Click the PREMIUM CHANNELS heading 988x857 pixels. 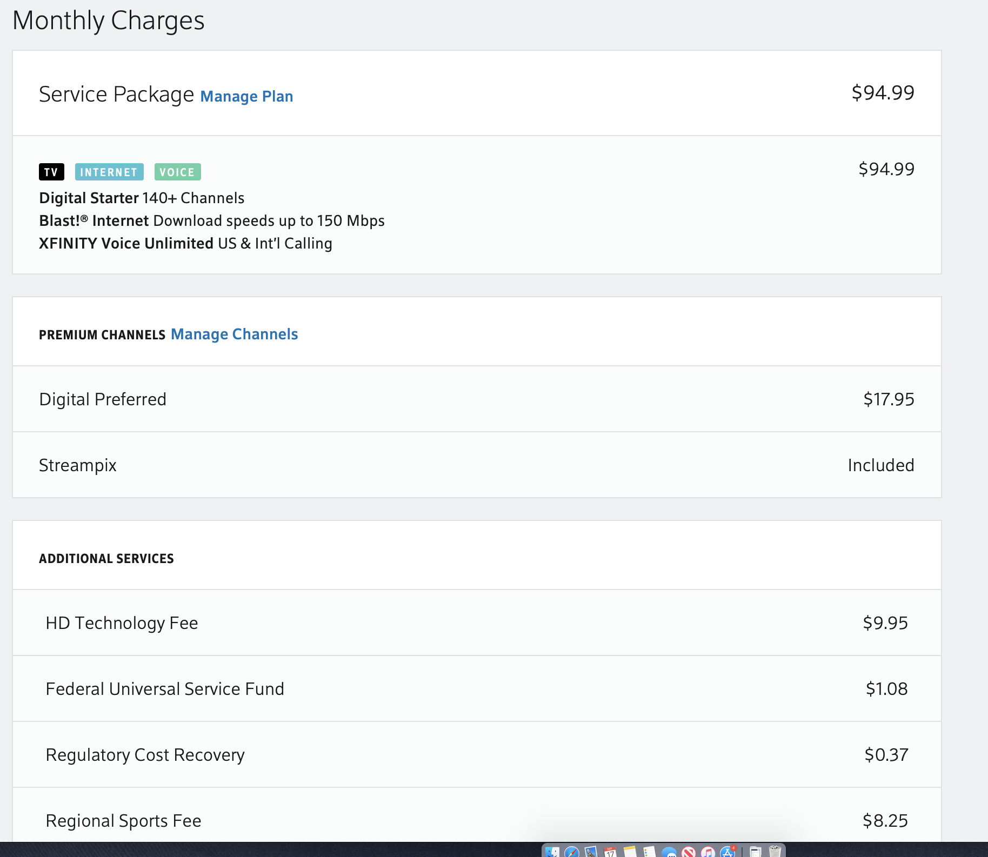point(102,335)
